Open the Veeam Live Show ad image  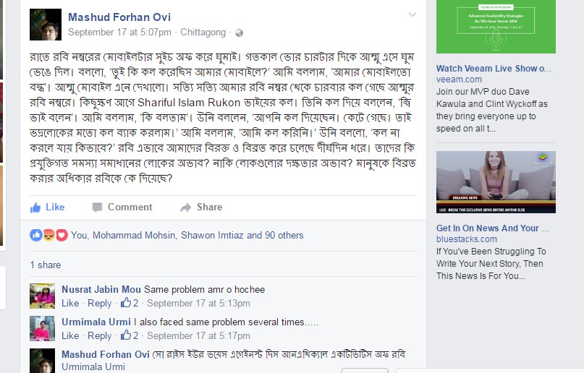496,27
